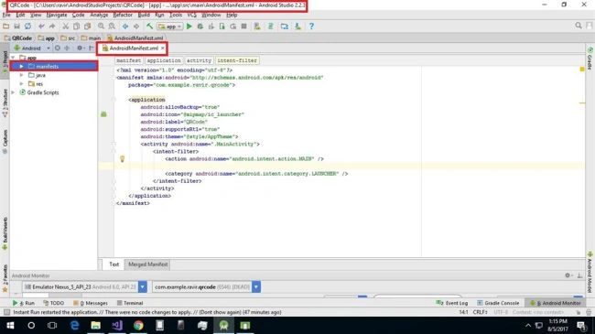Open the com.example.ravir.qrcode process dropdown

click(256, 287)
